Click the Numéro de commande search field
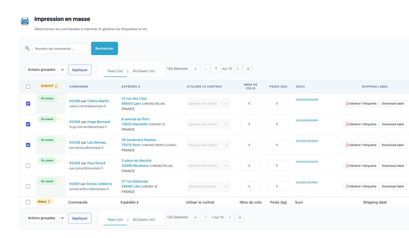Screen dimensions: 409x238 pos(60,48)
